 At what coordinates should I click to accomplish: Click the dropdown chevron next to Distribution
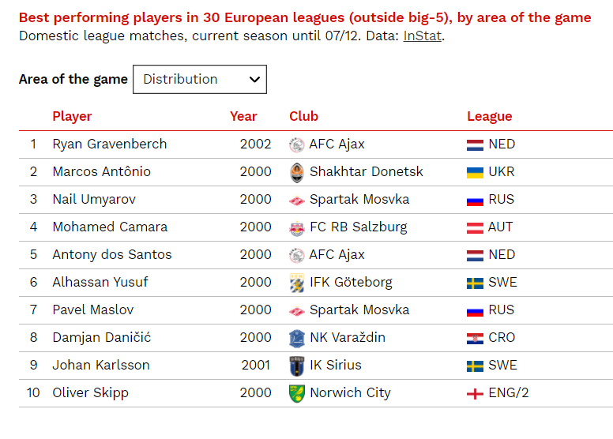(254, 80)
